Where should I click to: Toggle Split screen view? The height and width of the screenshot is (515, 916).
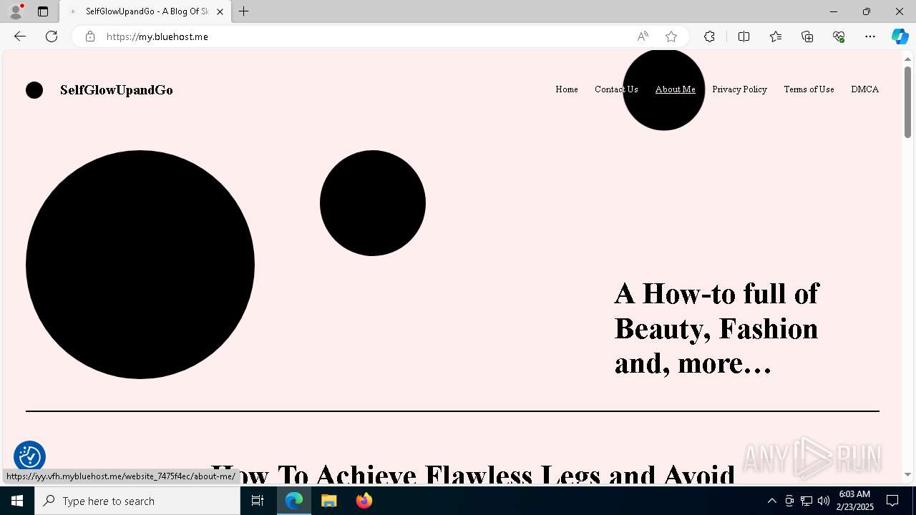click(744, 36)
